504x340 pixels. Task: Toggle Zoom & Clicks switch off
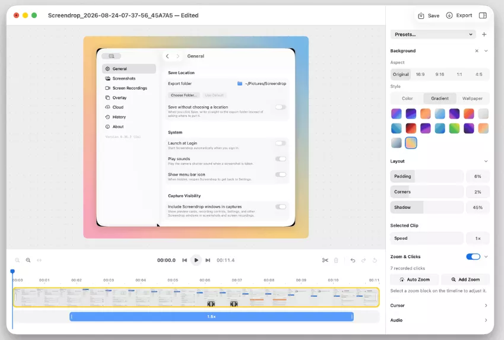point(473,256)
